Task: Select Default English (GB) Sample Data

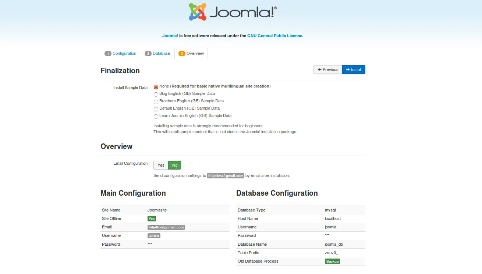Action: (156, 109)
